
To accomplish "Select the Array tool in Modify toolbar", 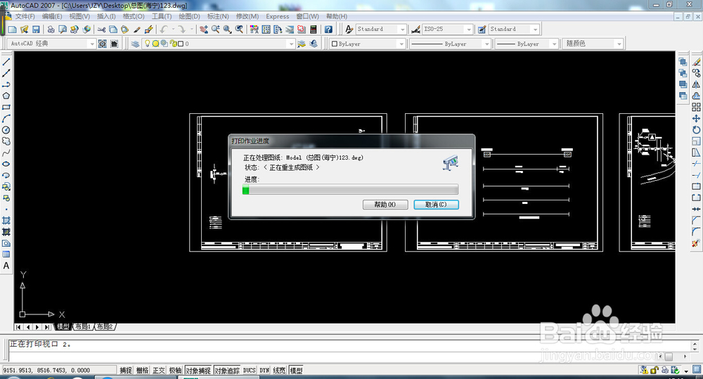I will point(696,107).
